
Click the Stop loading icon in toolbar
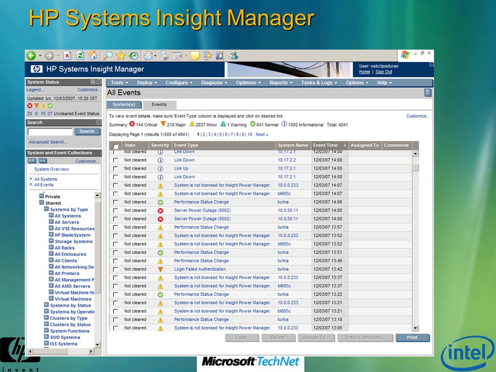coord(67,56)
